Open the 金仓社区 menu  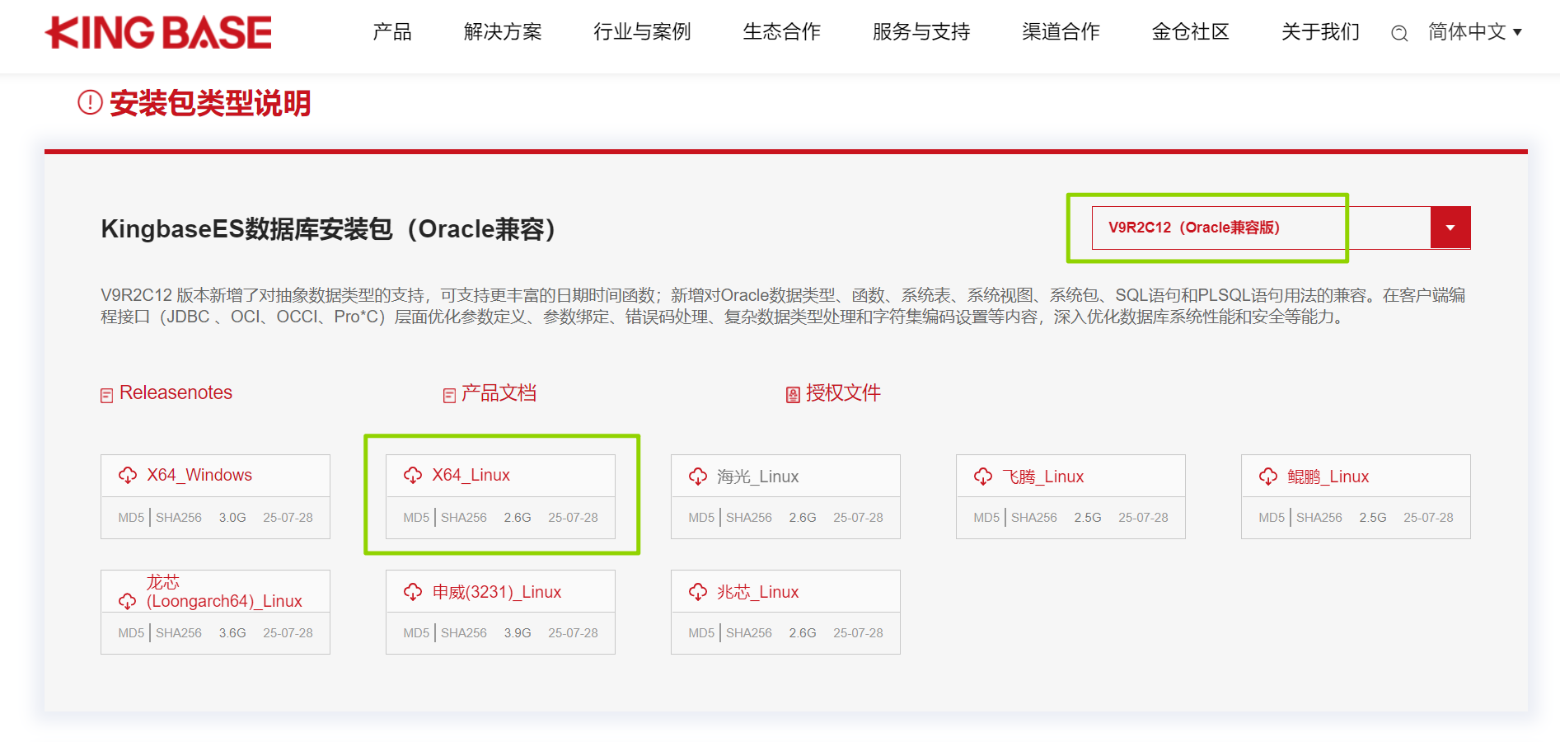pos(1190,32)
